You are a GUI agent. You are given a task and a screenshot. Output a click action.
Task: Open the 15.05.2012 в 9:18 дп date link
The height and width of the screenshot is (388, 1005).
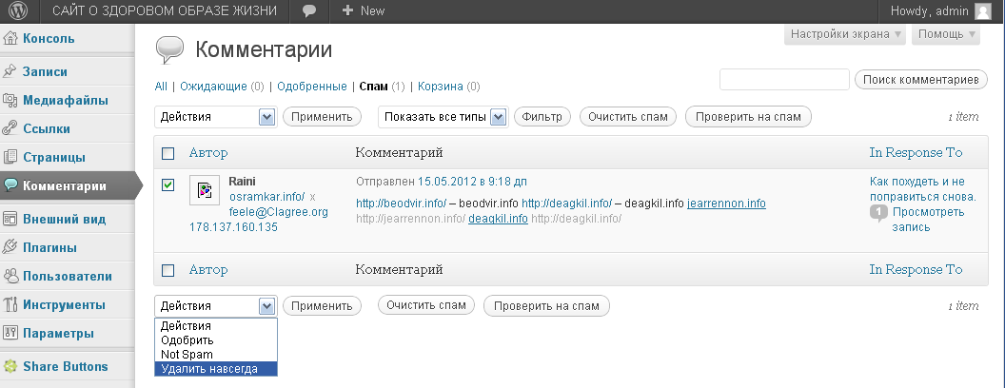click(x=472, y=182)
